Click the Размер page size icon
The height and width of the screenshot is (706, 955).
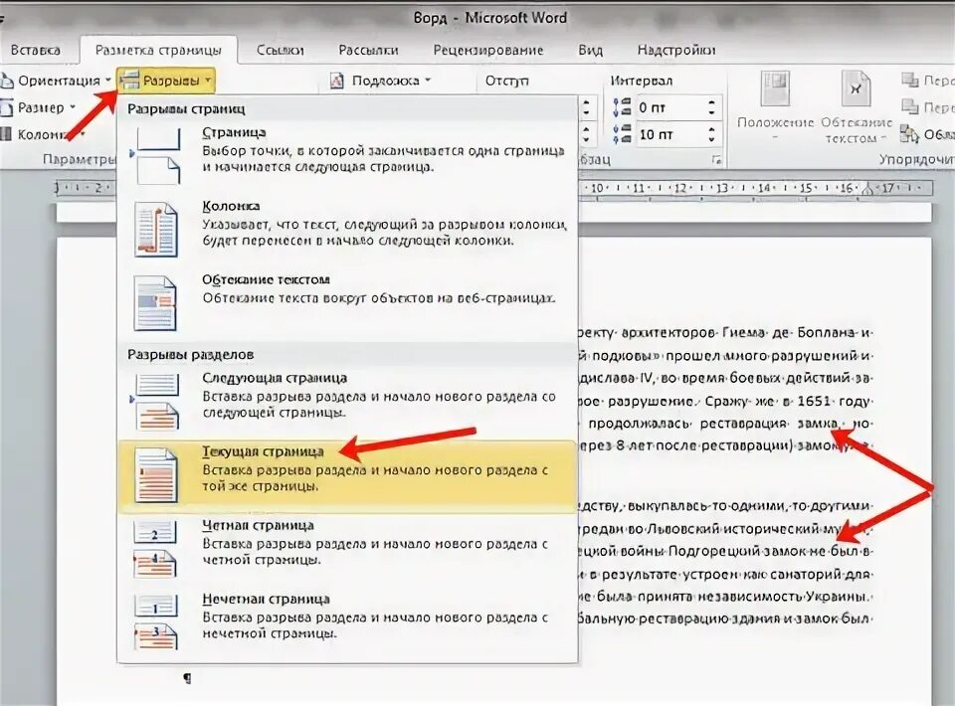click(6, 108)
